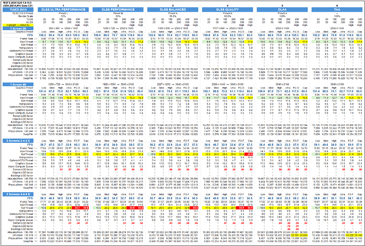Click the Manipulators label in 3 Screens 4-4-4 K section
This screenshot has width=365, height=246.
coord(26,211)
